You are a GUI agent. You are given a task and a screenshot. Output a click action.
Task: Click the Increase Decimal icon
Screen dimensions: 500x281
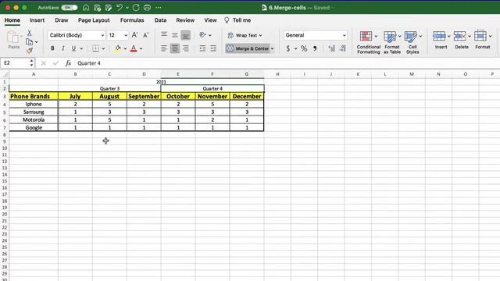point(331,48)
